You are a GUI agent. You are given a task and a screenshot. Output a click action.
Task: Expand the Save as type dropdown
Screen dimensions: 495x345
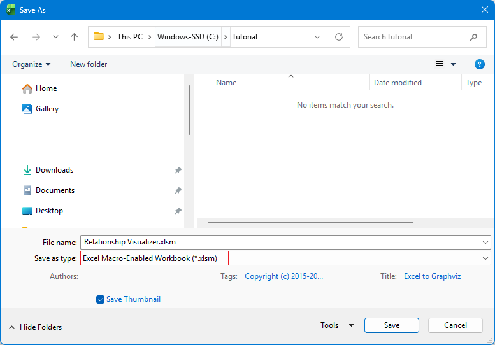485,258
